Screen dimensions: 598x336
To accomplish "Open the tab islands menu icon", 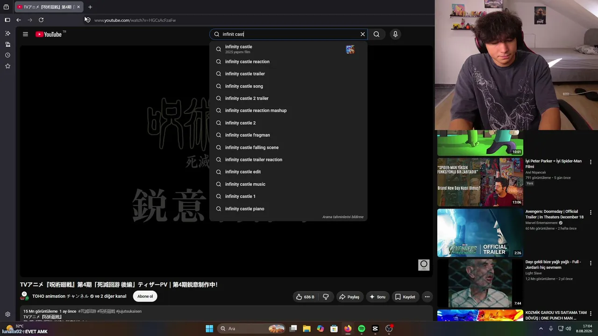I will point(6,7).
